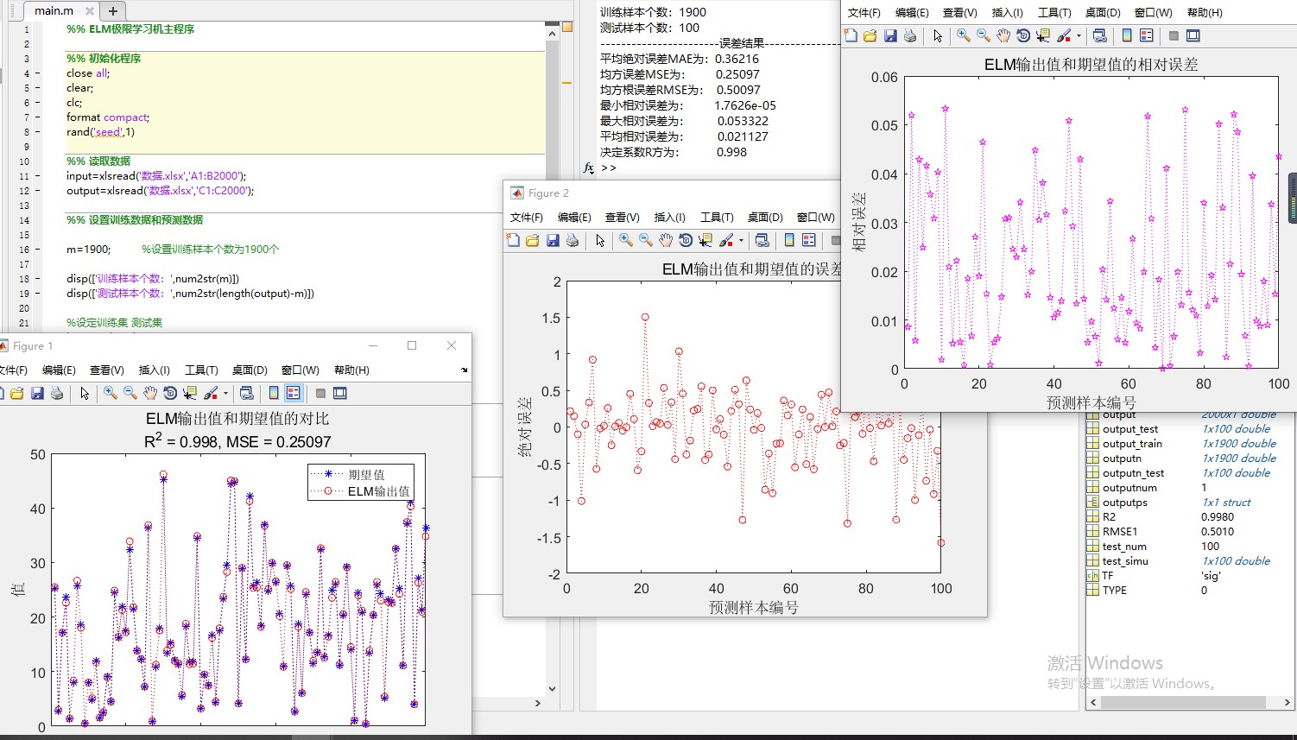This screenshot has width=1297, height=740.
Task: Enable Data Cursor tool in Figure 1
Action: (x=190, y=393)
